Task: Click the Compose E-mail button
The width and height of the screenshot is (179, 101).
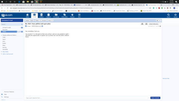Action: (x=12, y=20)
